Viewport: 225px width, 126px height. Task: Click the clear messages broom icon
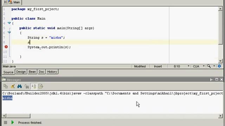(13, 86)
